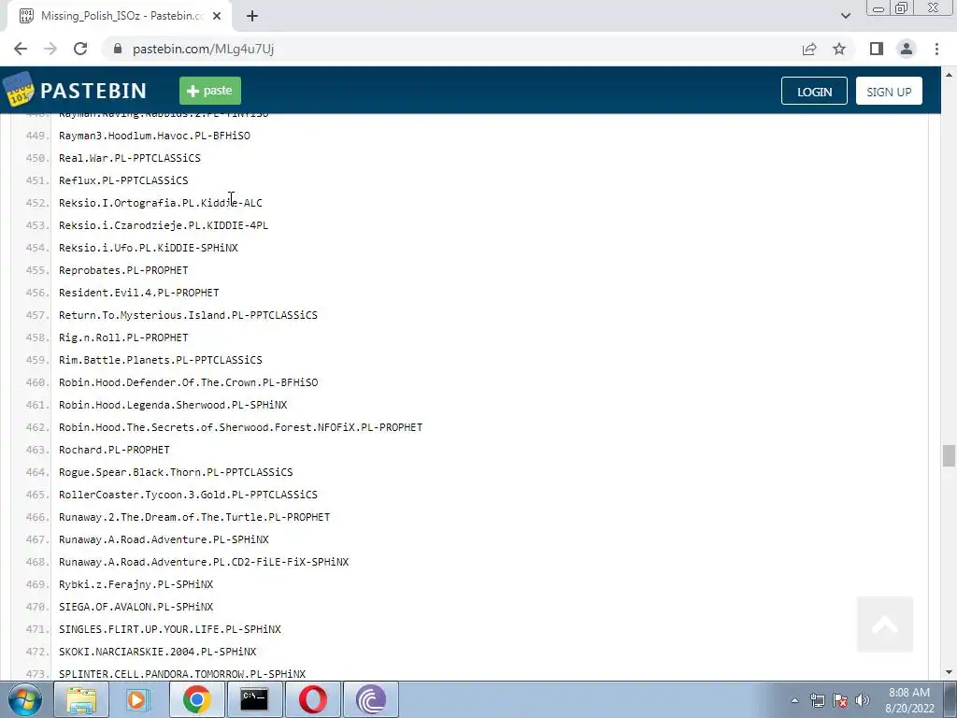Click line SINGLES.FLIRT.UP.YOUR.LIFE.PL-SPHiNX
Image resolution: width=957 pixels, height=718 pixels.
click(170, 629)
